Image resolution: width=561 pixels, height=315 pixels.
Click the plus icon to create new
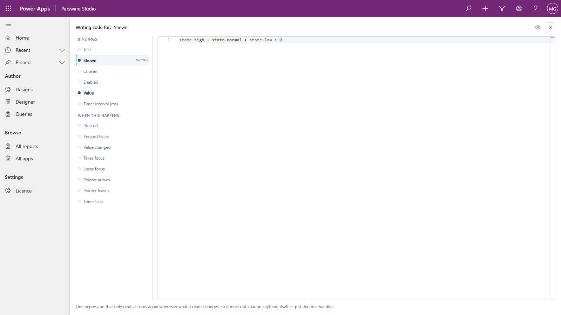point(485,8)
